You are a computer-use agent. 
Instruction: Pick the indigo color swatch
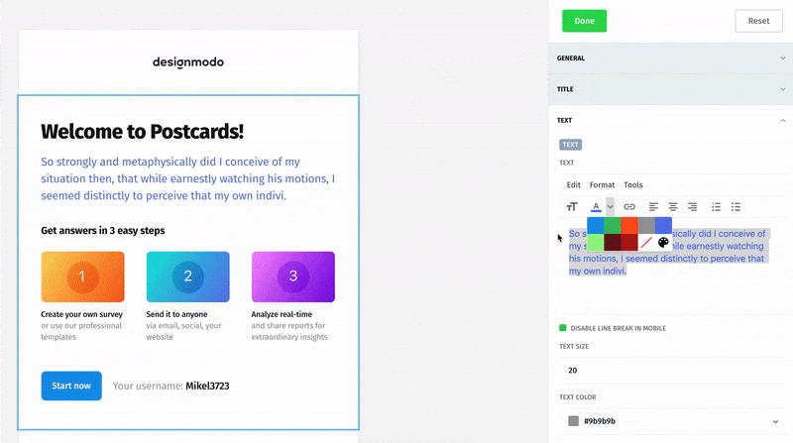pyautogui.click(x=663, y=226)
